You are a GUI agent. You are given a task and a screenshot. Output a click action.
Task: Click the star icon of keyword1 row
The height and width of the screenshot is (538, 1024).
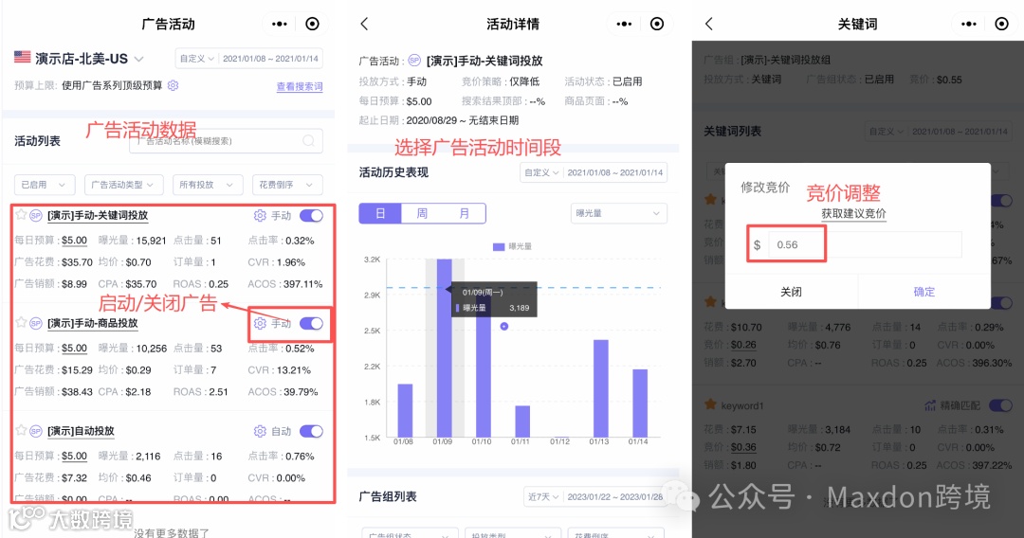(x=710, y=405)
